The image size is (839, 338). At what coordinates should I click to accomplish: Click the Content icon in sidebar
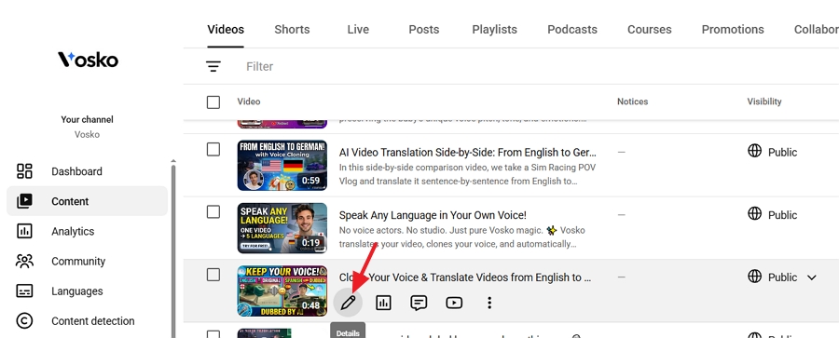click(24, 201)
